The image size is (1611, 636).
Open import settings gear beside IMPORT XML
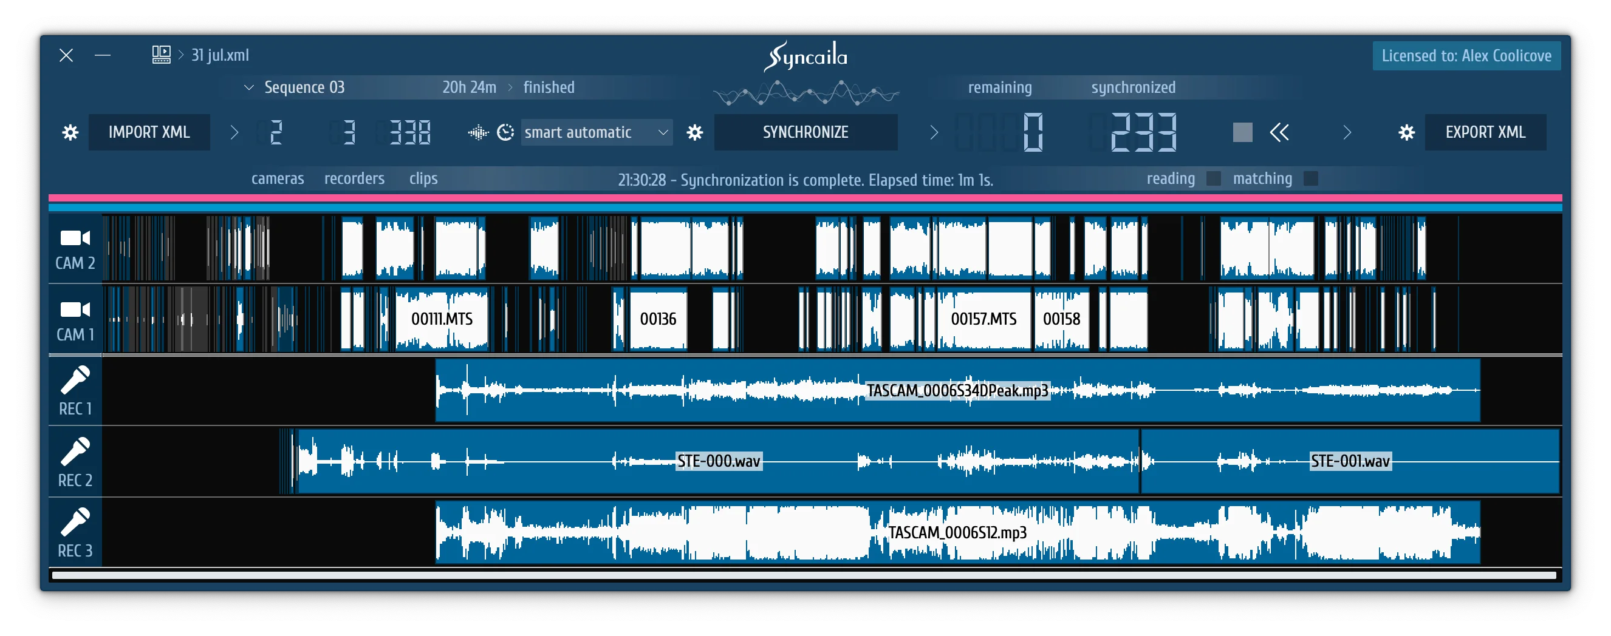70,132
